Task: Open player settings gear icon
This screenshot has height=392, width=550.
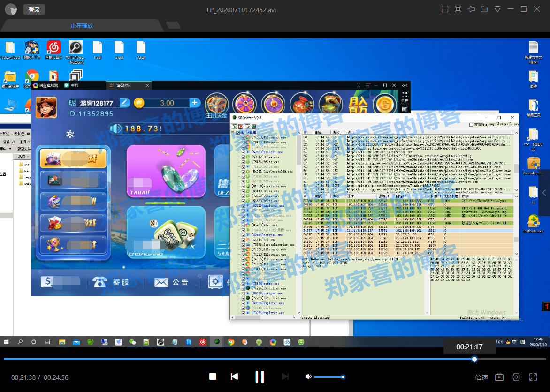Action: (516, 377)
